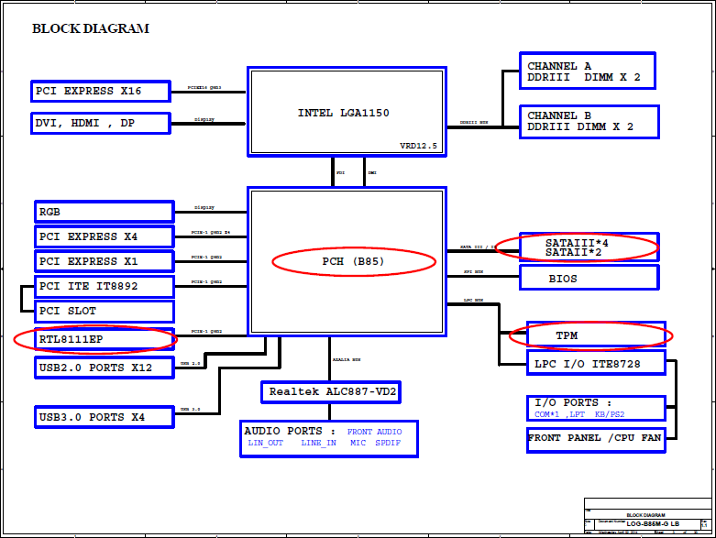
Task: Click the PCI SLOT block
Action: [x=105, y=311]
